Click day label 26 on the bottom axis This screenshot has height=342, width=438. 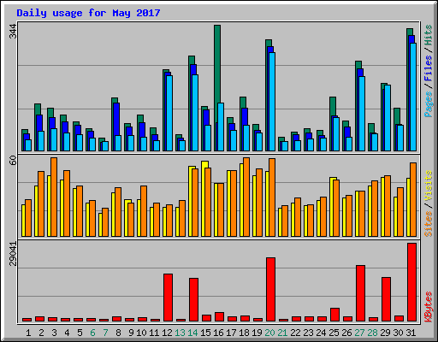coord(346,333)
